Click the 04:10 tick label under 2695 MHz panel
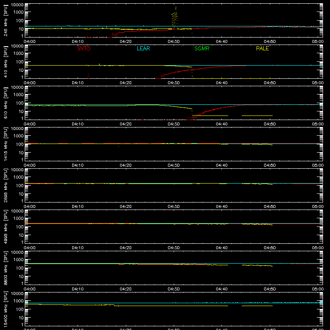The image size is (330, 330). coord(78,207)
